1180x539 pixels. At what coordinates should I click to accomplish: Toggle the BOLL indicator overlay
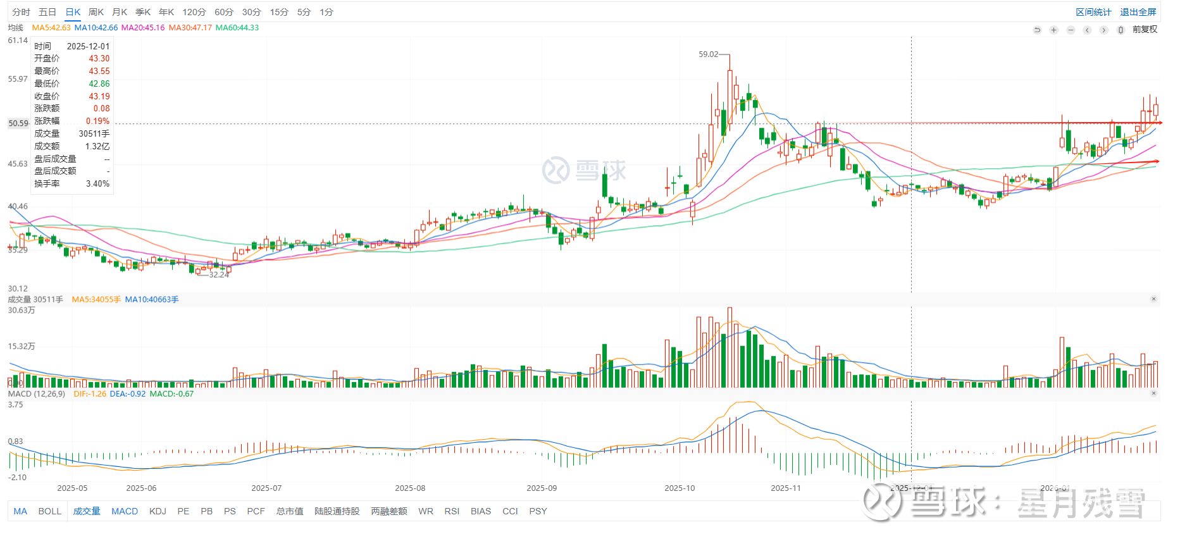[49, 511]
